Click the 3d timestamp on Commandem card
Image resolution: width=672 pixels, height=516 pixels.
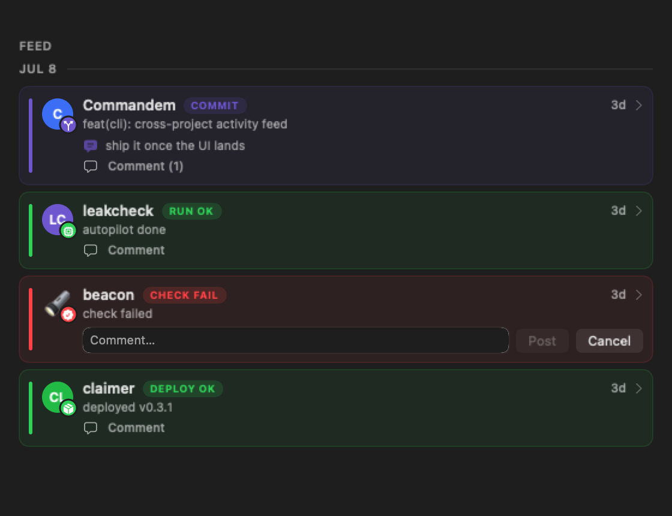click(x=619, y=106)
